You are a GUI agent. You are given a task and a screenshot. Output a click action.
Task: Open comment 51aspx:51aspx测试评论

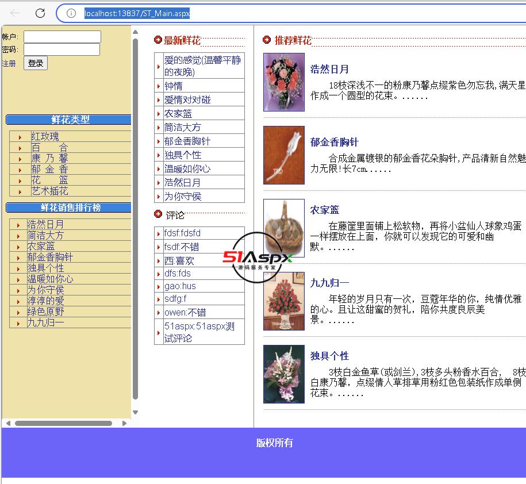coord(199,332)
